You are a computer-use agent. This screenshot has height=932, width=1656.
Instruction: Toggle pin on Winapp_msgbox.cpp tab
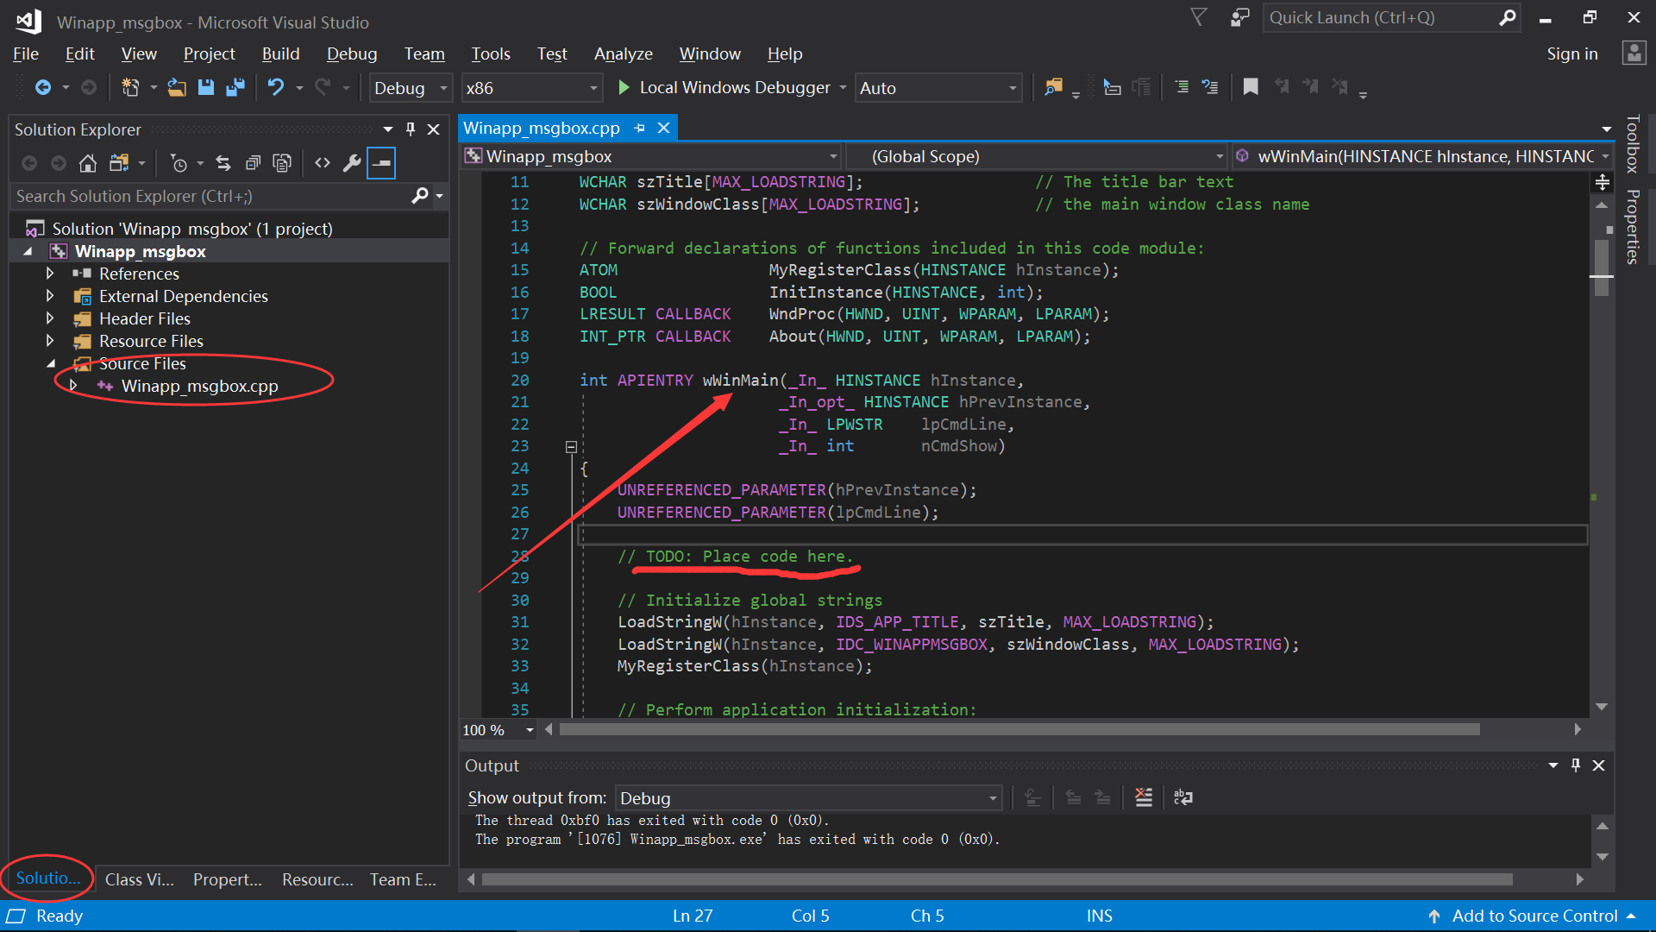639,128
